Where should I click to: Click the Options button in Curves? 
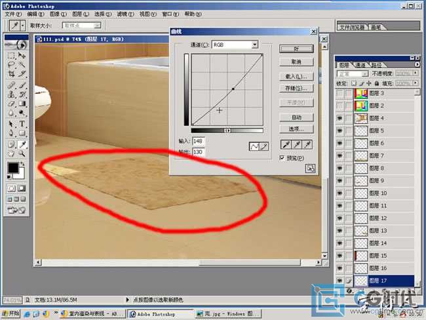(296, 129)
